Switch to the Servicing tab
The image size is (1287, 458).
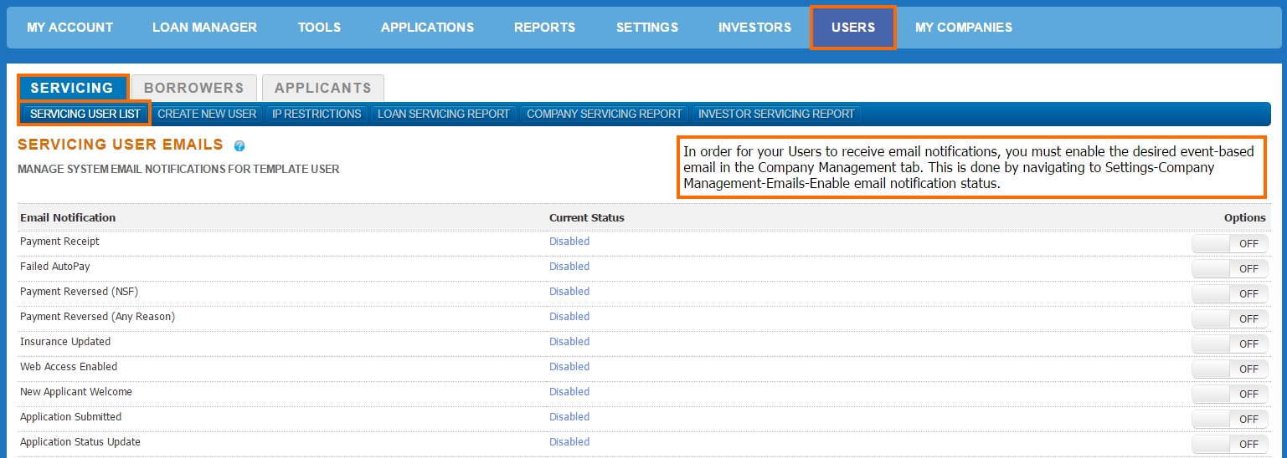[72, 88]
